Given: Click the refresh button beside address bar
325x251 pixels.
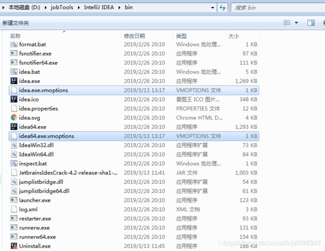Looking at the screenshot, I should [222, 7].
